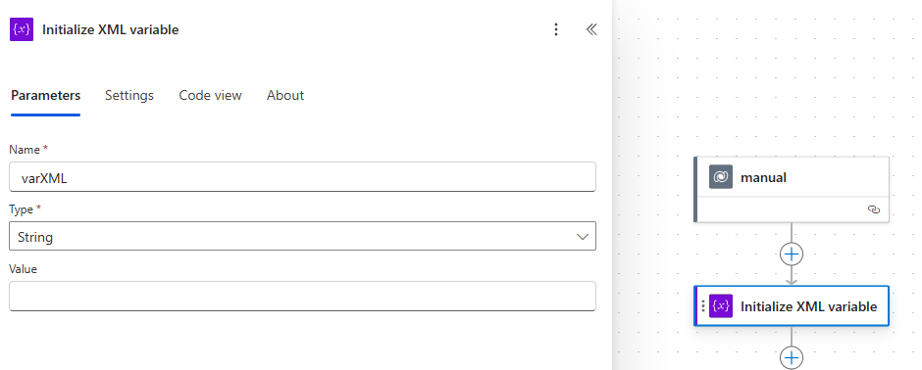Click the Initialize XML variable panel title

tap(111, 29)
